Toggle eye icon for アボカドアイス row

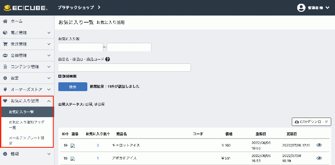[x=319, y=158]
